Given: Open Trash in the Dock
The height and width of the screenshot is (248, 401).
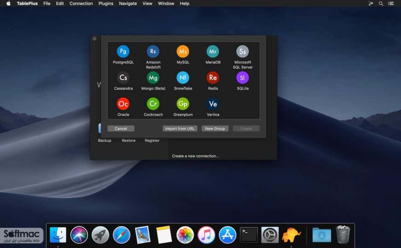Looking at the screenshot, I should (343, 235).
